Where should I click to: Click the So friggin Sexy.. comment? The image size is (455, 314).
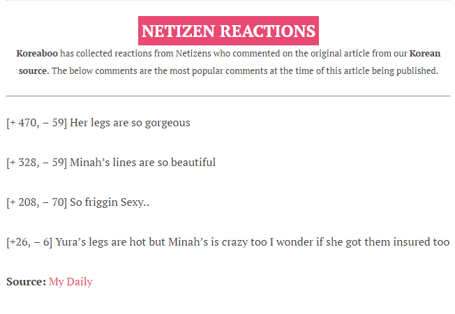[x=110, y=202]
